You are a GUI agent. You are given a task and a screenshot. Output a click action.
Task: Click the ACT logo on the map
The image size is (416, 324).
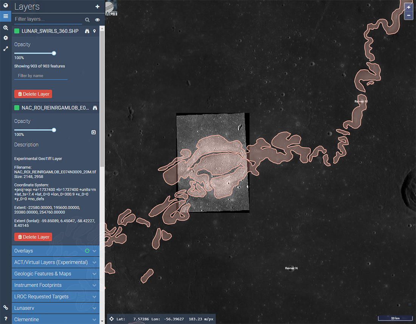111,8
